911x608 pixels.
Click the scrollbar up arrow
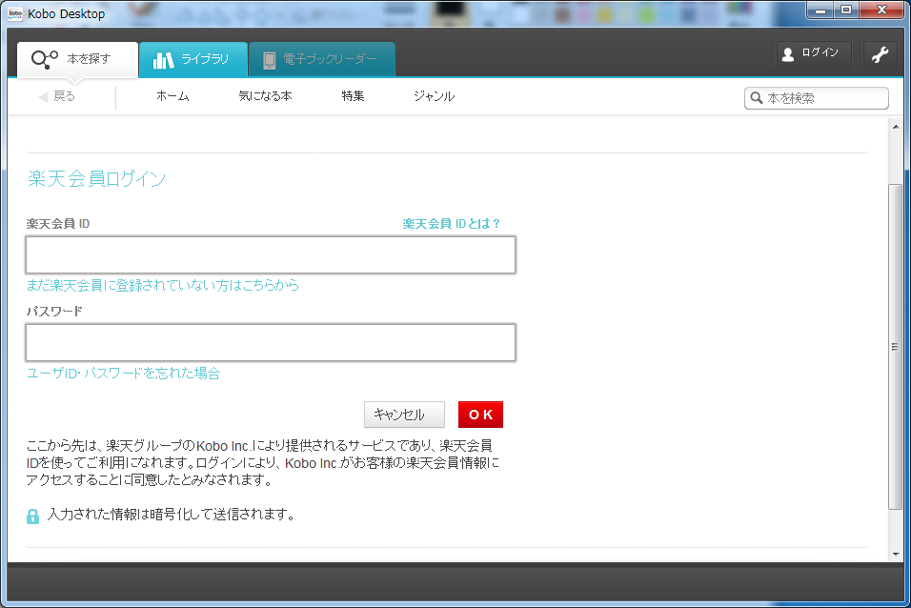pyautogui.click(x=896, y=127)
